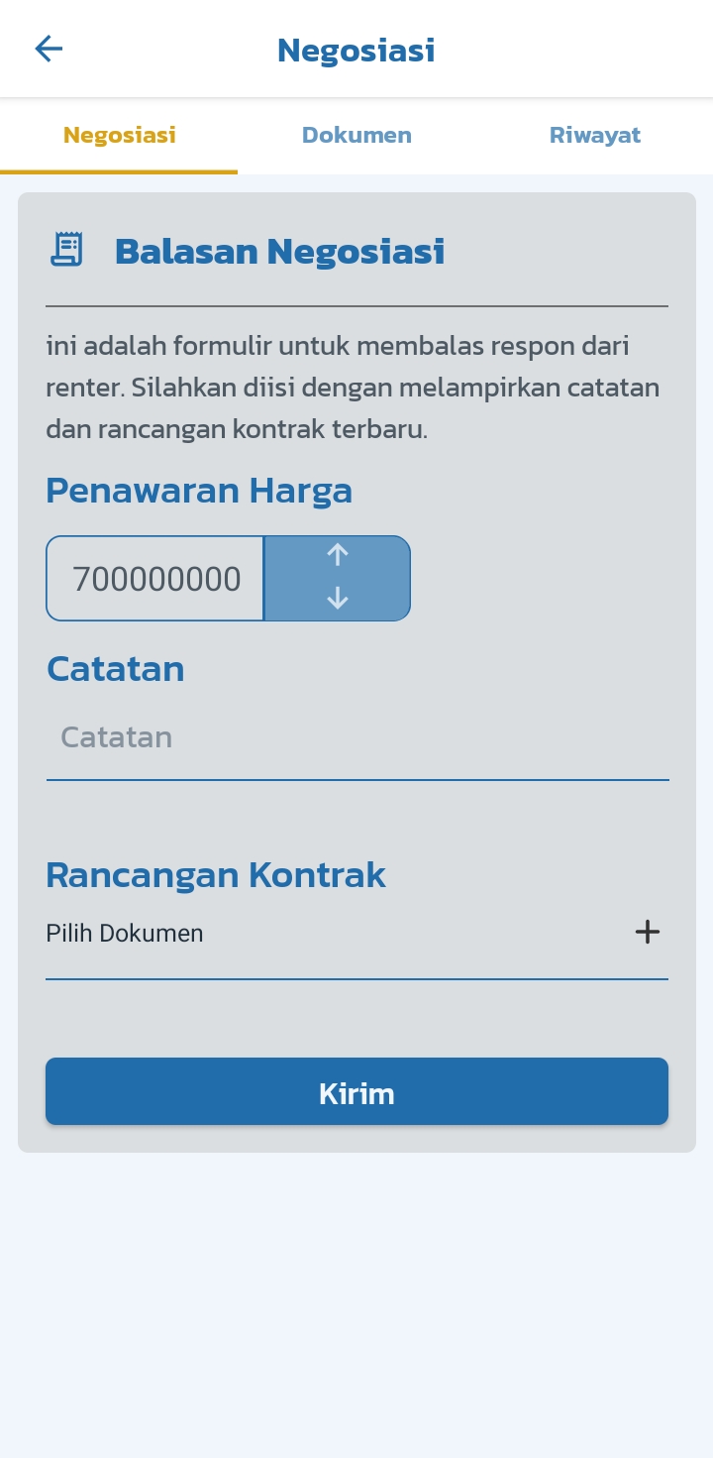Submit the form with Kirim button

coord(356,1091)
